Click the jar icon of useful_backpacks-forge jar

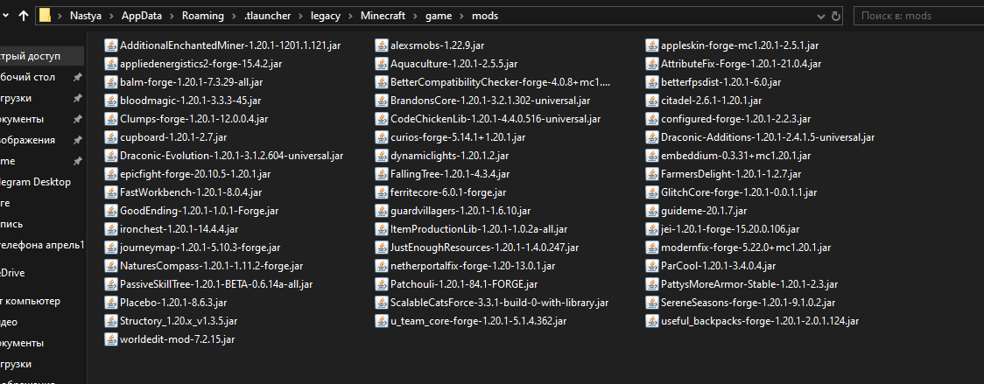pos(652,321)
